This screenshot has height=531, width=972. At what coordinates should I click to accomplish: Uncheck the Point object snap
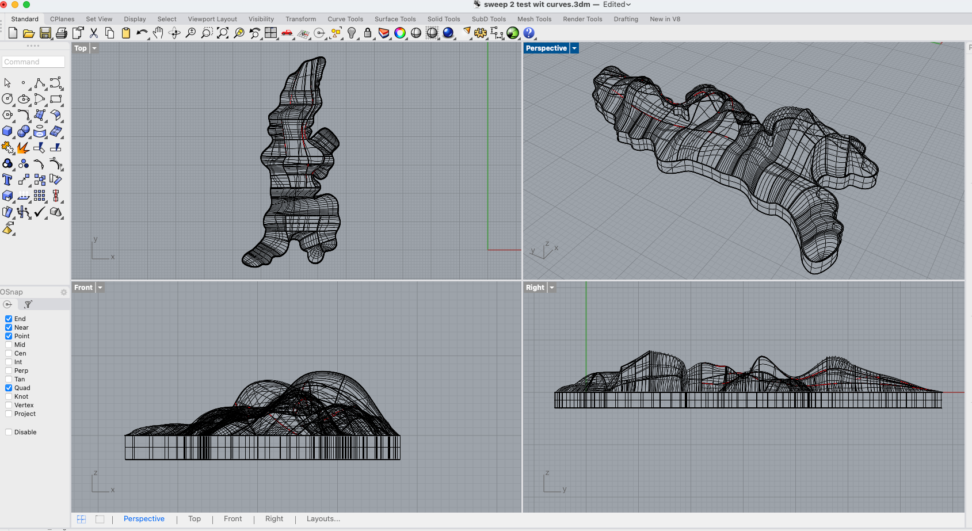pos(9,336)
